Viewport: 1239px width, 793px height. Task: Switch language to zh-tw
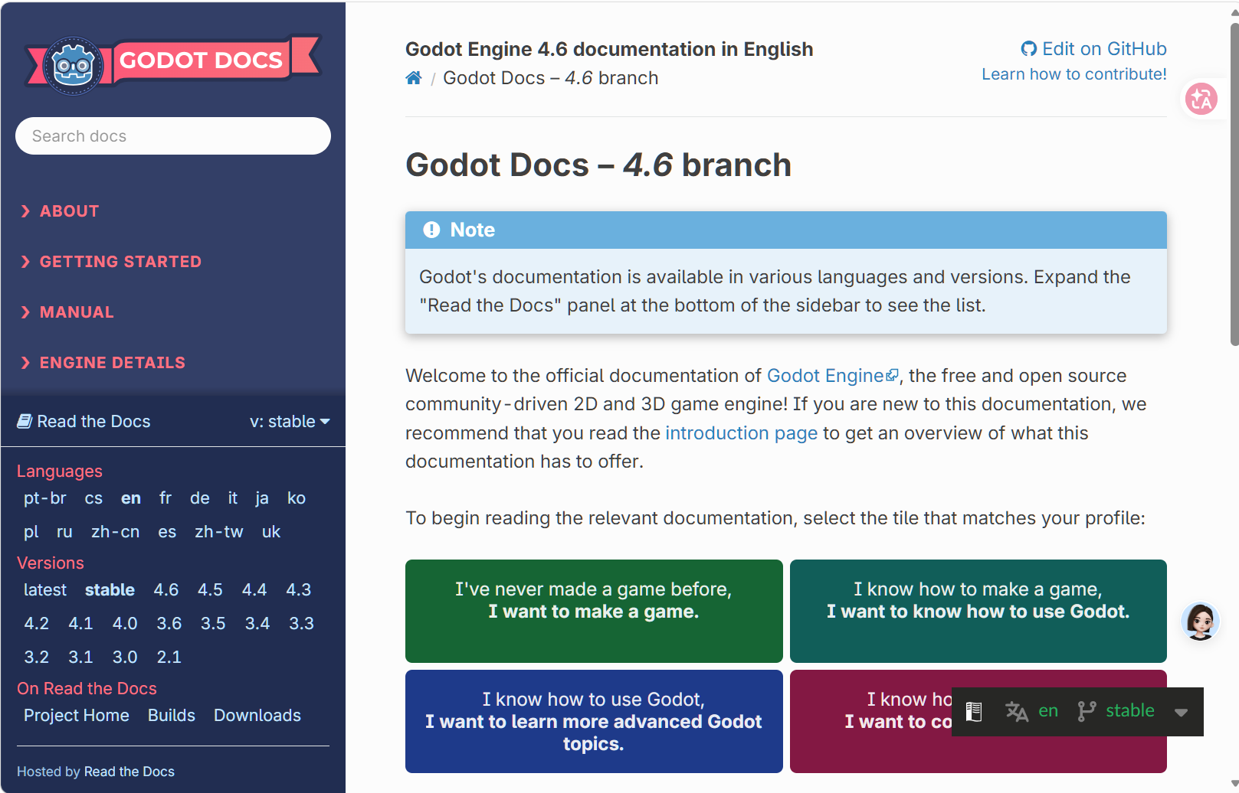click(x=219, y=532)
